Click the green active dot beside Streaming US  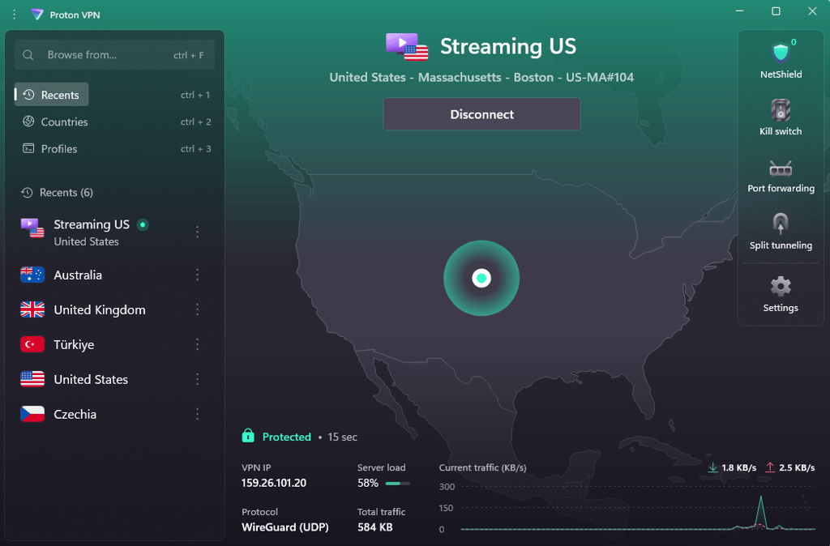[x=143, y=224]
